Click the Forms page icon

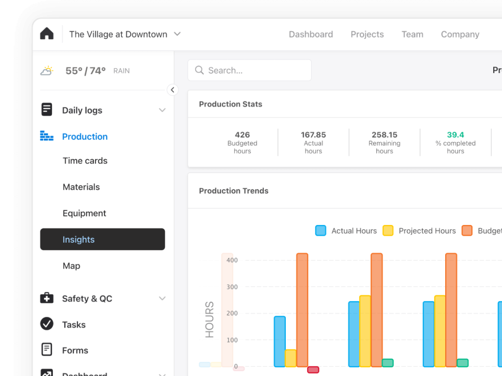click(x=47, y=350)
